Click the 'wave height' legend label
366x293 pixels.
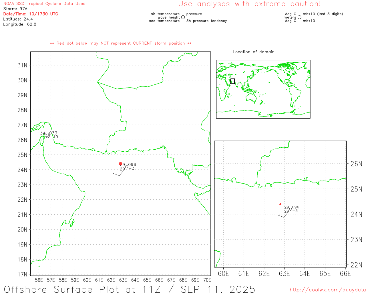click(169, 17)
